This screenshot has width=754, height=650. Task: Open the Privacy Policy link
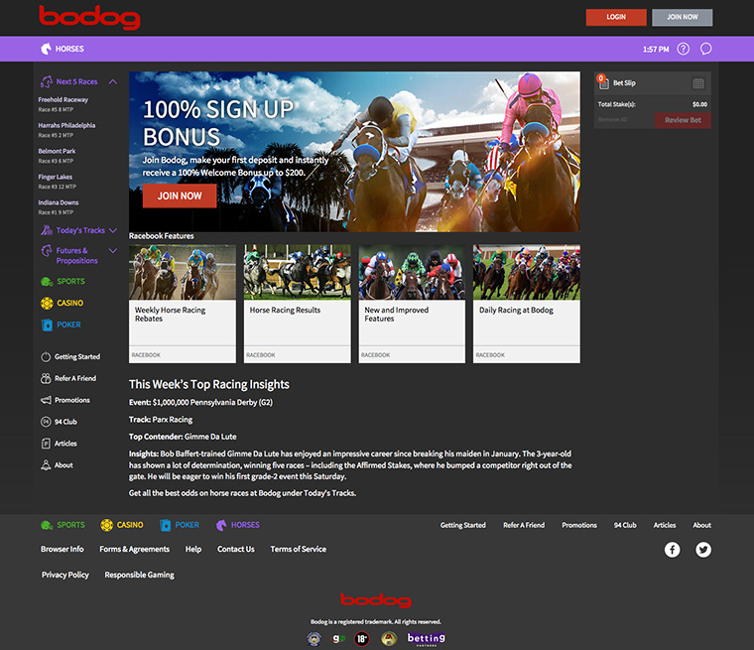click(x=64, y=575)
